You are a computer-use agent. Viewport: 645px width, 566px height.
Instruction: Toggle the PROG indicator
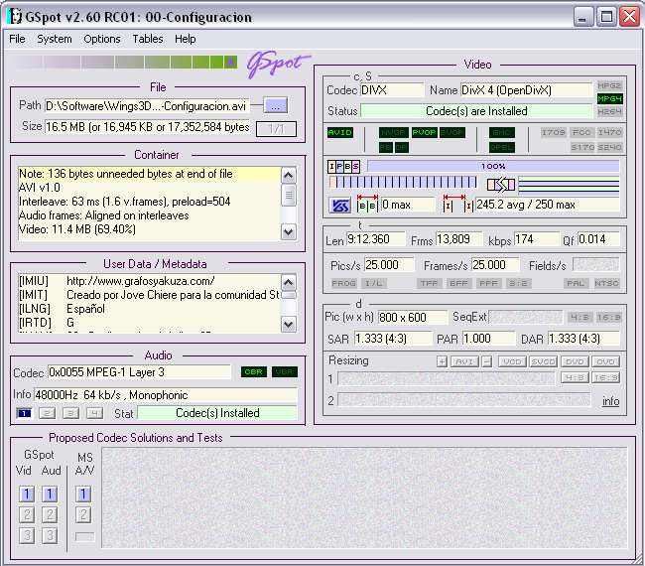(344, 284)
